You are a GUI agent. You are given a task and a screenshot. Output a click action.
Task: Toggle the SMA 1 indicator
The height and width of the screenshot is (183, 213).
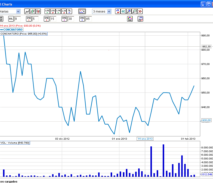pos(47,19)
